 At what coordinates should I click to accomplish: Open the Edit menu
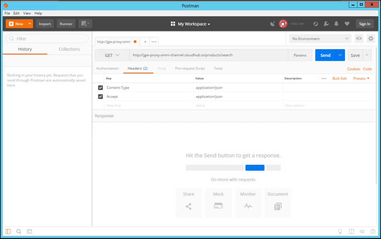tap(16, 13)
